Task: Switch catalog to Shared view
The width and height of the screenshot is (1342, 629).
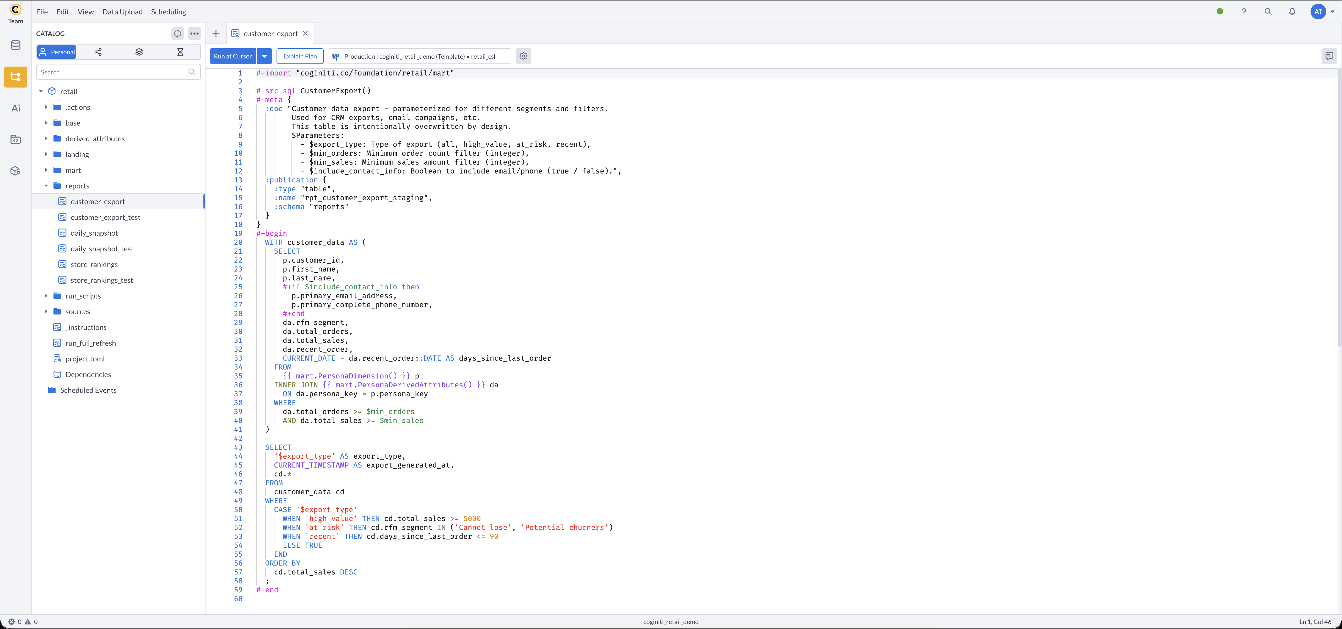Action: point(98,52)
